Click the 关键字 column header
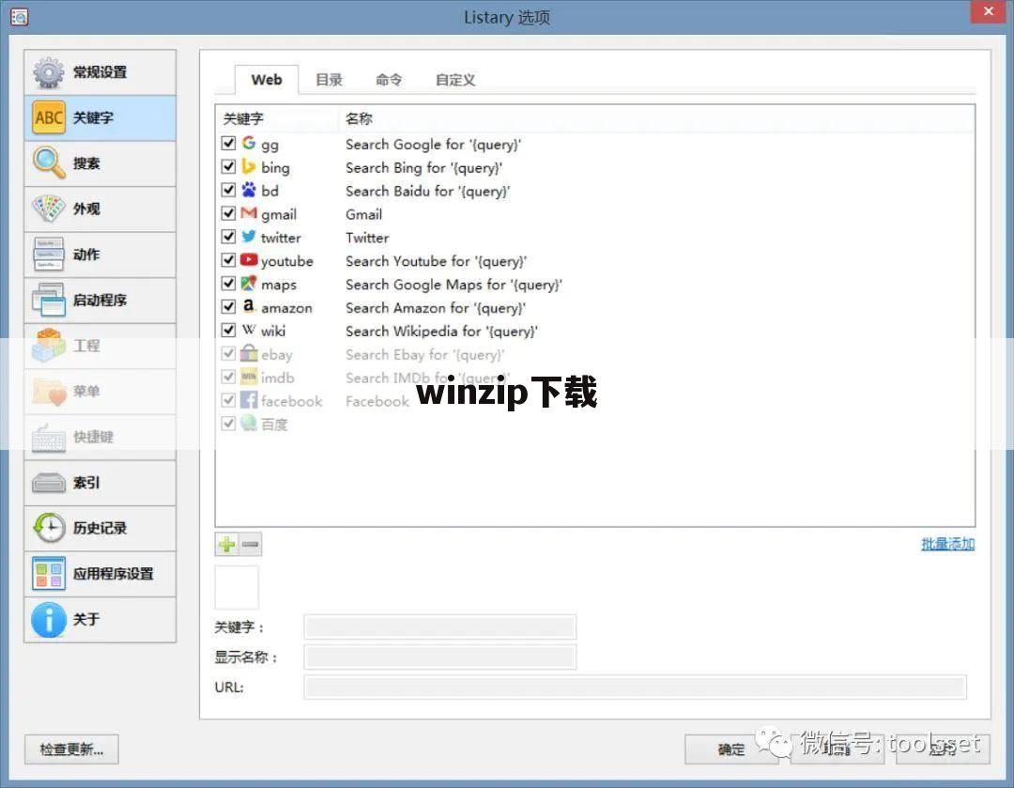Screen dimensions: 1014x788 [277, 118]
